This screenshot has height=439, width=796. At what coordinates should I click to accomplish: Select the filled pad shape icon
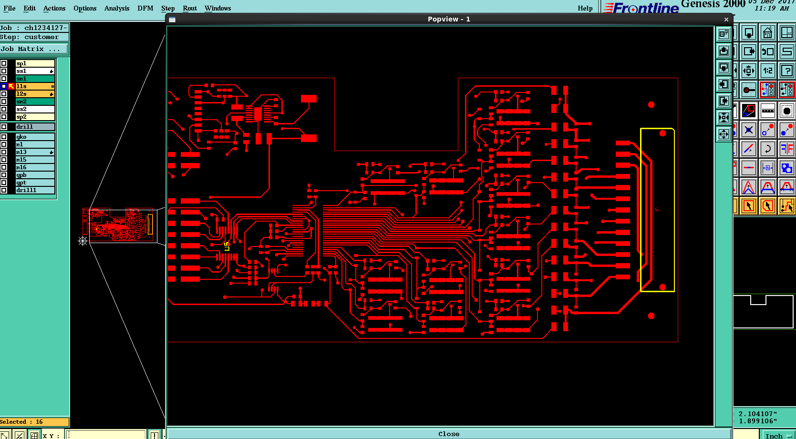(787, 111)
